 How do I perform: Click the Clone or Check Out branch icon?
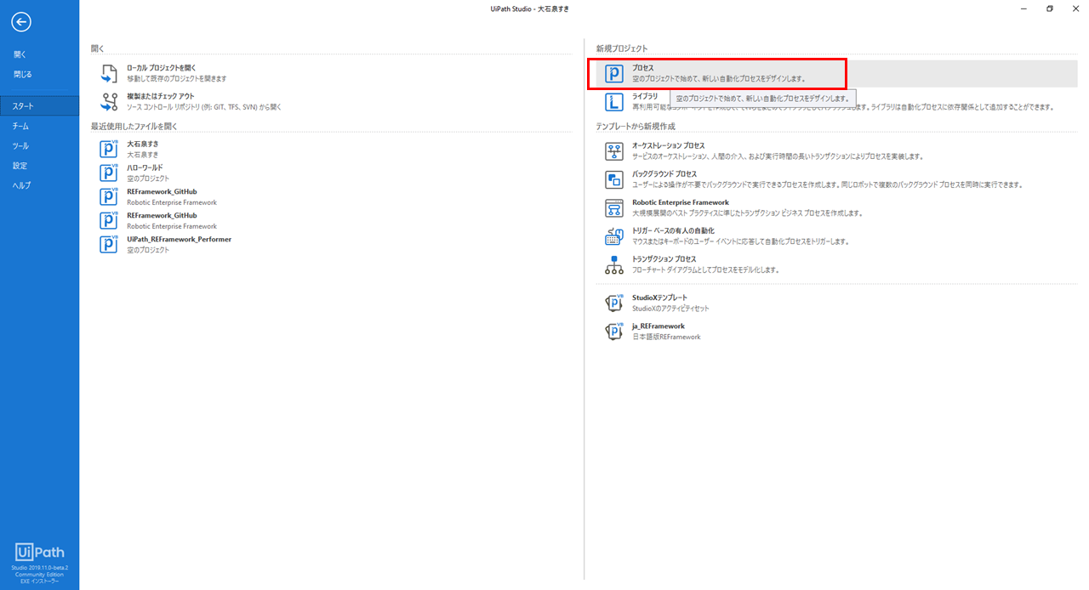(x=109, y=102)
